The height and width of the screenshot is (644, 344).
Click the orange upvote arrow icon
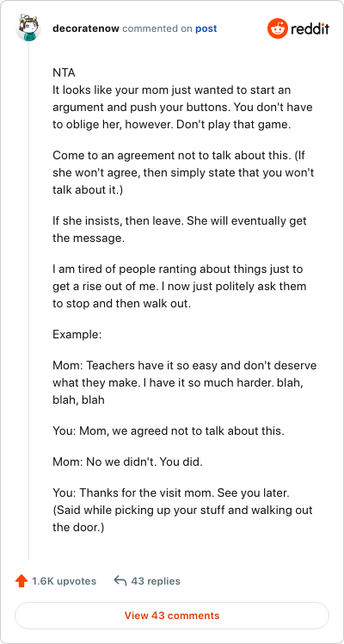click(x=21, y=581)
